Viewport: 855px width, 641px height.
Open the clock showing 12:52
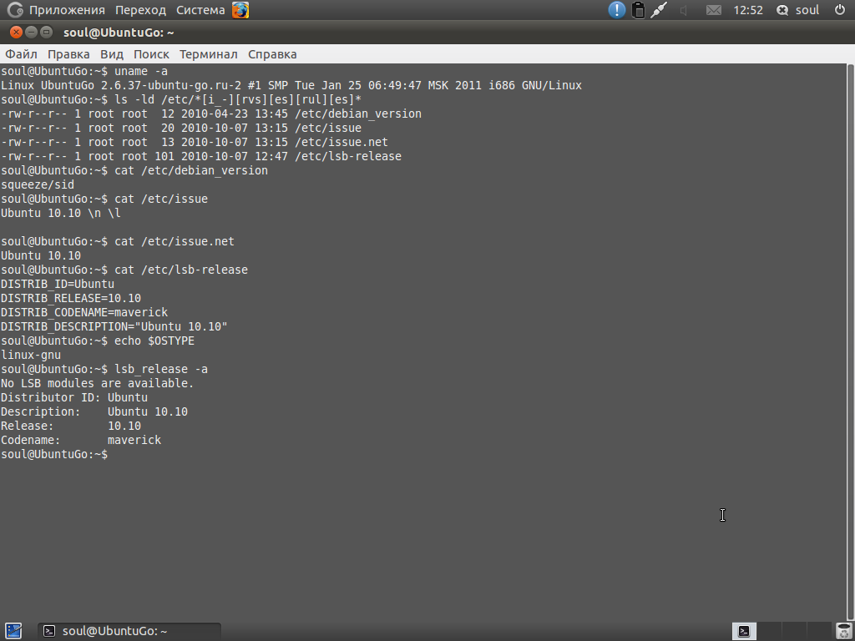point(748,10)
